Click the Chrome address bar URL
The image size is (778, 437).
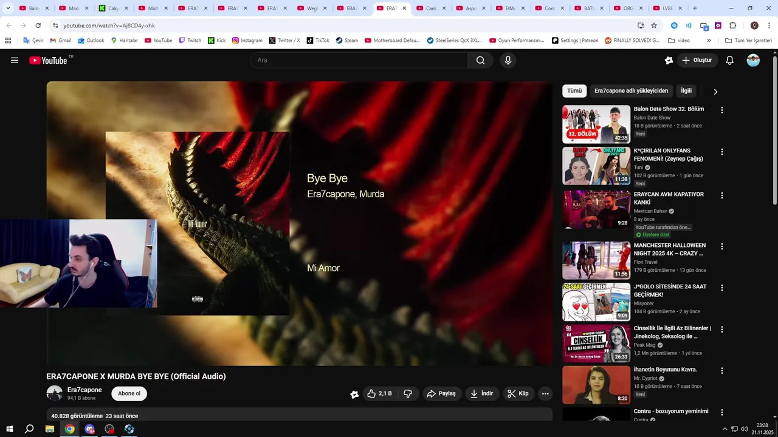point(109,25)
